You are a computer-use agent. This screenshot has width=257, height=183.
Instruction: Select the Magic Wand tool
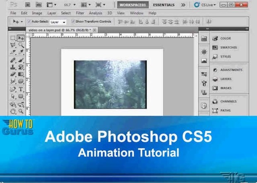tap(21, 45)
